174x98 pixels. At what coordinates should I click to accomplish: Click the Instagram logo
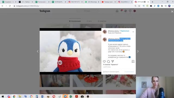click(x=45, y=11)
